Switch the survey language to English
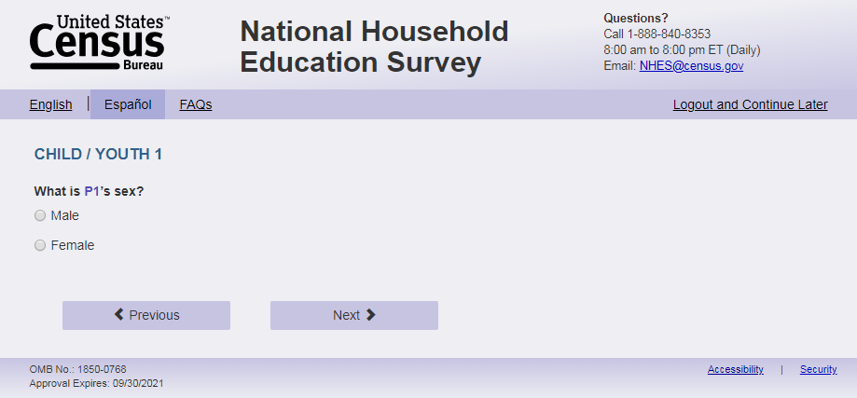 tap(50, 104)
